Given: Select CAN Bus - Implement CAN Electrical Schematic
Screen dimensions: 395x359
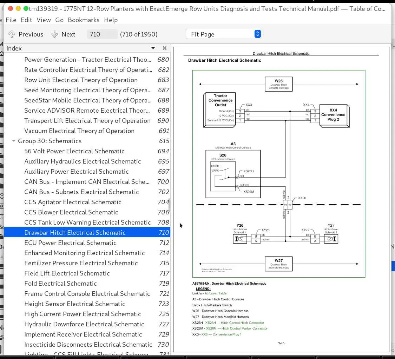Looking at the screenshot, I should tap(87, 181).
